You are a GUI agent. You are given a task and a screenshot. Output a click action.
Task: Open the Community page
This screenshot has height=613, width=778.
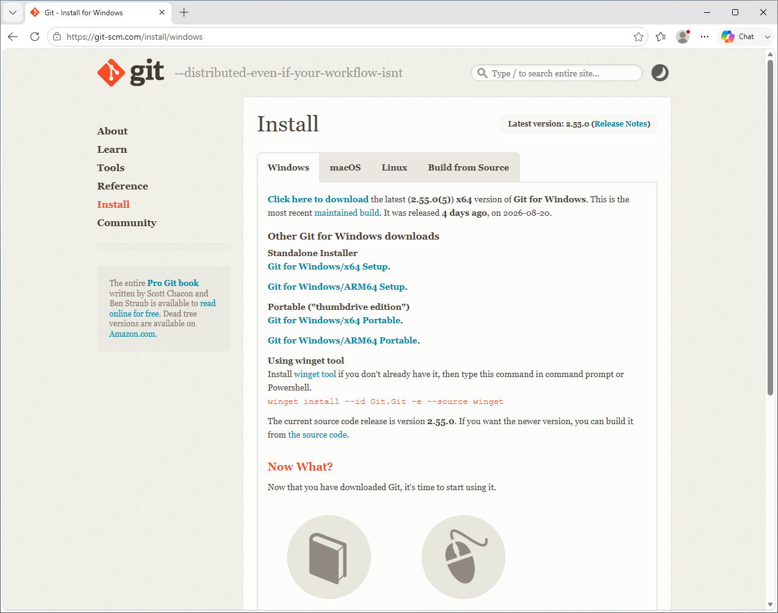[x=127, y=222]
